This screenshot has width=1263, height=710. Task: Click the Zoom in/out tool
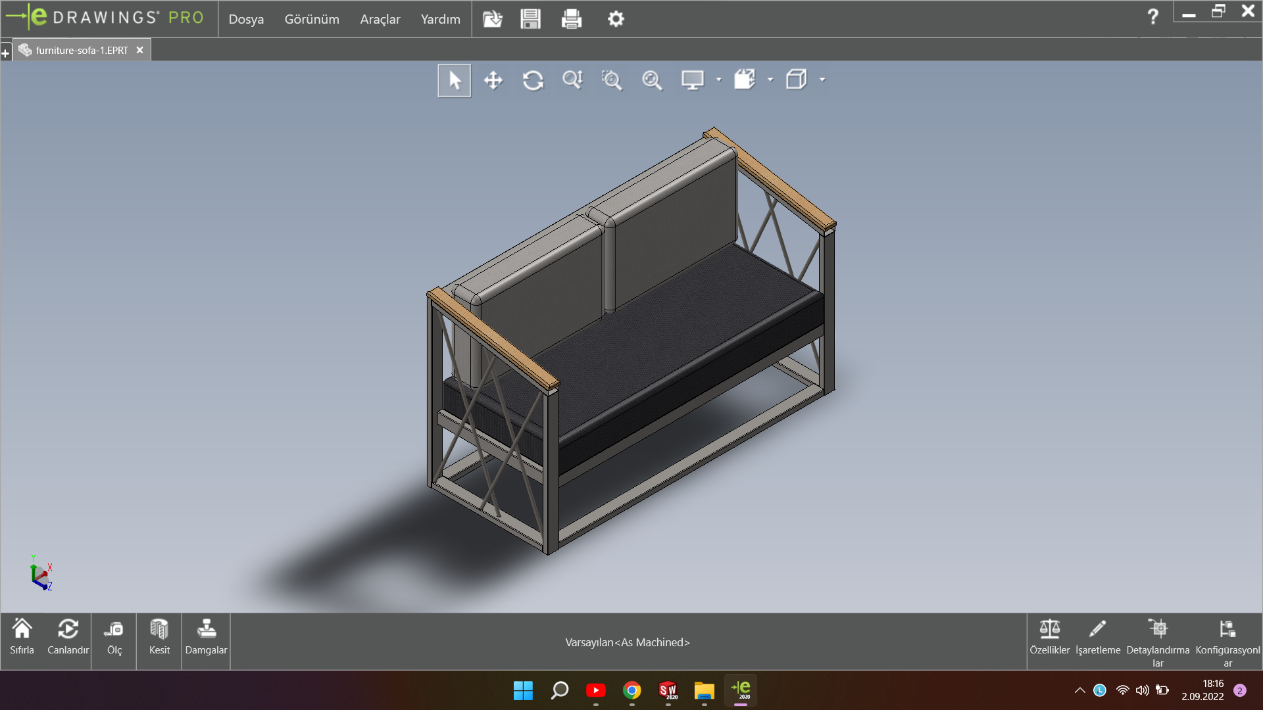coord(572,80)
